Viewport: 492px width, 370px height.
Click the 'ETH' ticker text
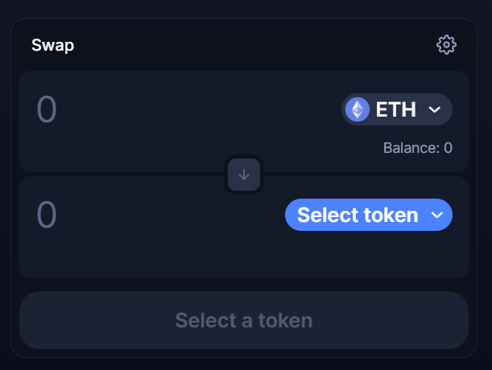click(x=396, y=109)
